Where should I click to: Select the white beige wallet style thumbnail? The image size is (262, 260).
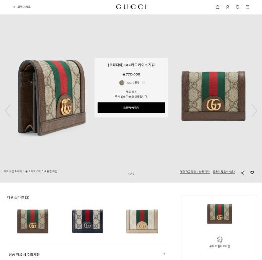pyautogui.click(x=142, y=221)
